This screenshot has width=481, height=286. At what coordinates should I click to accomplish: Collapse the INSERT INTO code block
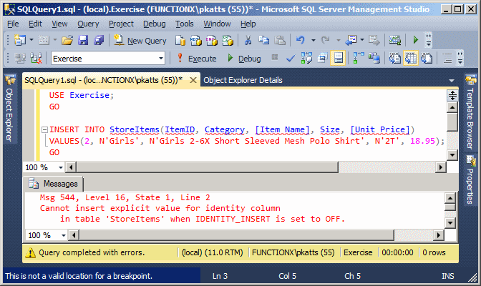44,129
